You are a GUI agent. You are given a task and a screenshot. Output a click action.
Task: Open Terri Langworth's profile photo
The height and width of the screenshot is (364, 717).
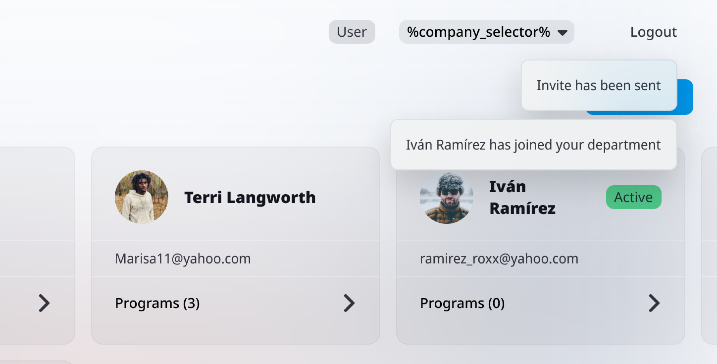point(141,197)
